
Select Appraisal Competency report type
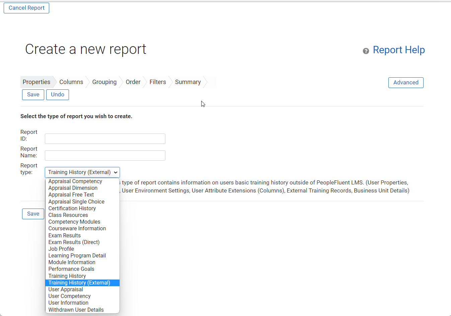(82, 181)
